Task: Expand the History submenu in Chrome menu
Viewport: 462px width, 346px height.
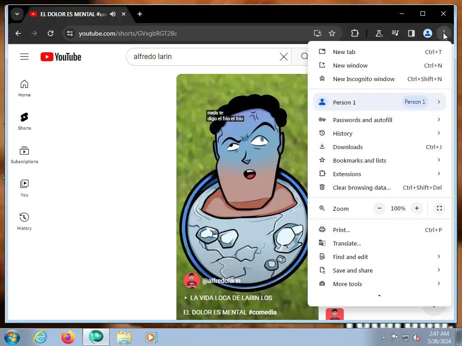Action: click(380, 133)
